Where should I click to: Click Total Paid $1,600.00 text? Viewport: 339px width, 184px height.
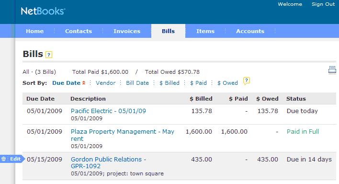pyautogui.click(x=100, y=72)
